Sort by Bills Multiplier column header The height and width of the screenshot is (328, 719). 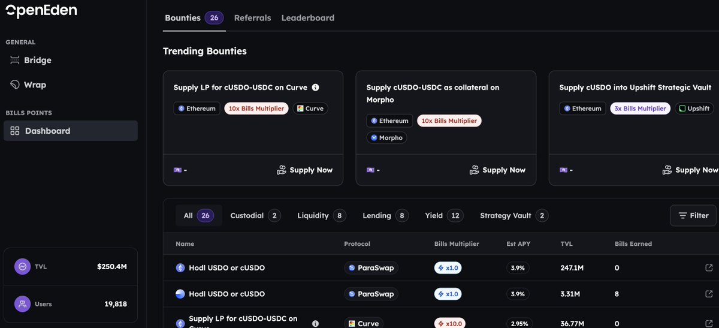tap(457, 244)
